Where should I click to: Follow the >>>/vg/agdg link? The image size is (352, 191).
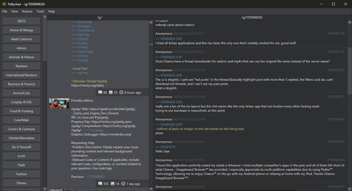coord(93,130)
